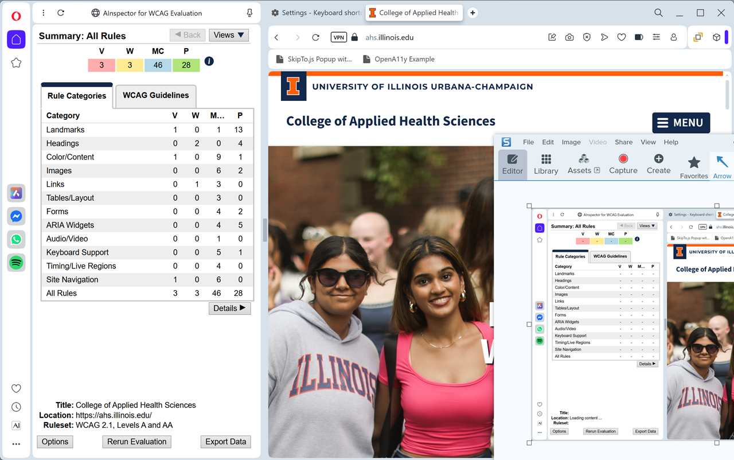Switch to the WCAG Guidelines tab
Image resolution: width=734 pixels, height=460 pixels.
point(155,96)
